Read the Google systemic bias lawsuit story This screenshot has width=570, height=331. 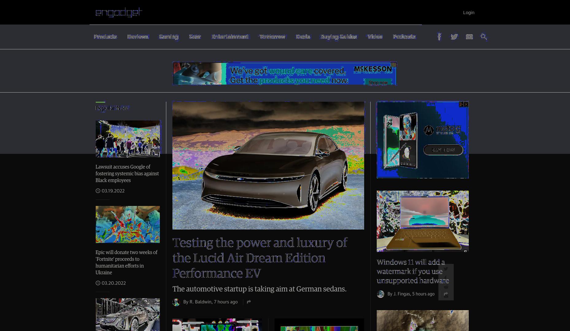(127, 173)
